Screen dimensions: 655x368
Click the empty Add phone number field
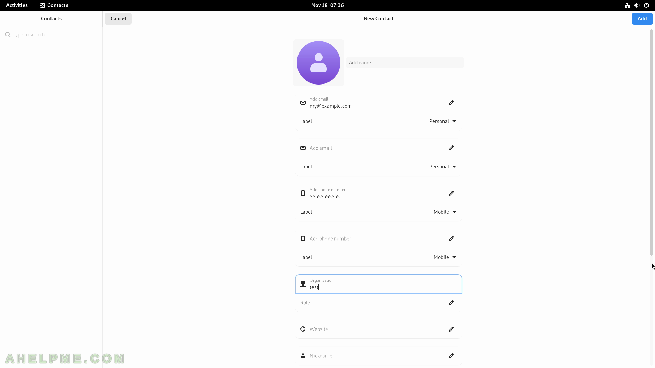click(x=379, y=239)
